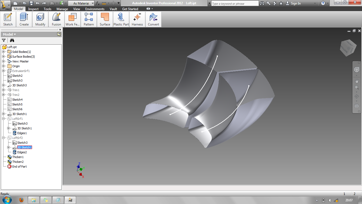Click the Modify tool icon
Image resolution: width=362 pixels, height=204 pixels.
click(x=40, y=18)
